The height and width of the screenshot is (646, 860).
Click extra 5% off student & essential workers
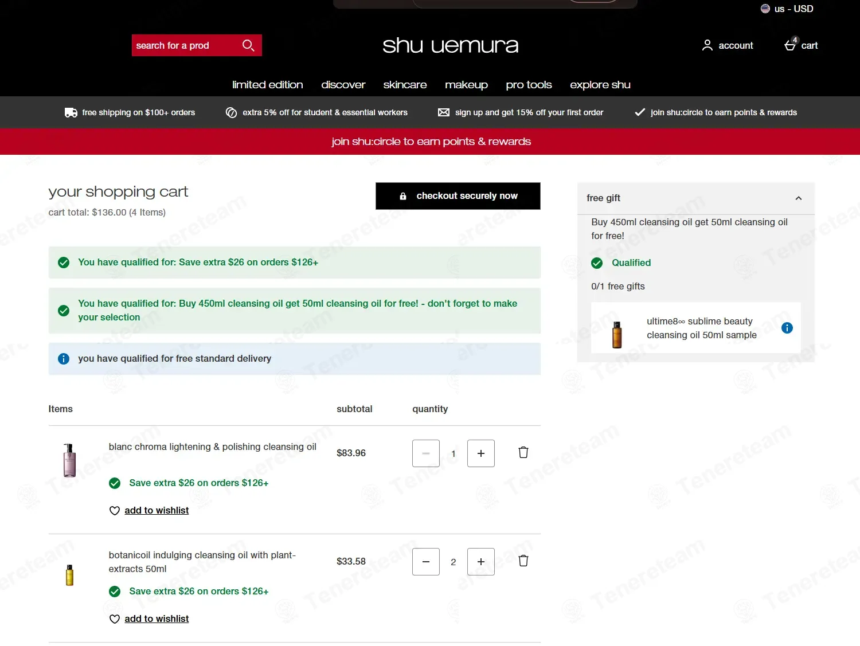tap(325, 112)
